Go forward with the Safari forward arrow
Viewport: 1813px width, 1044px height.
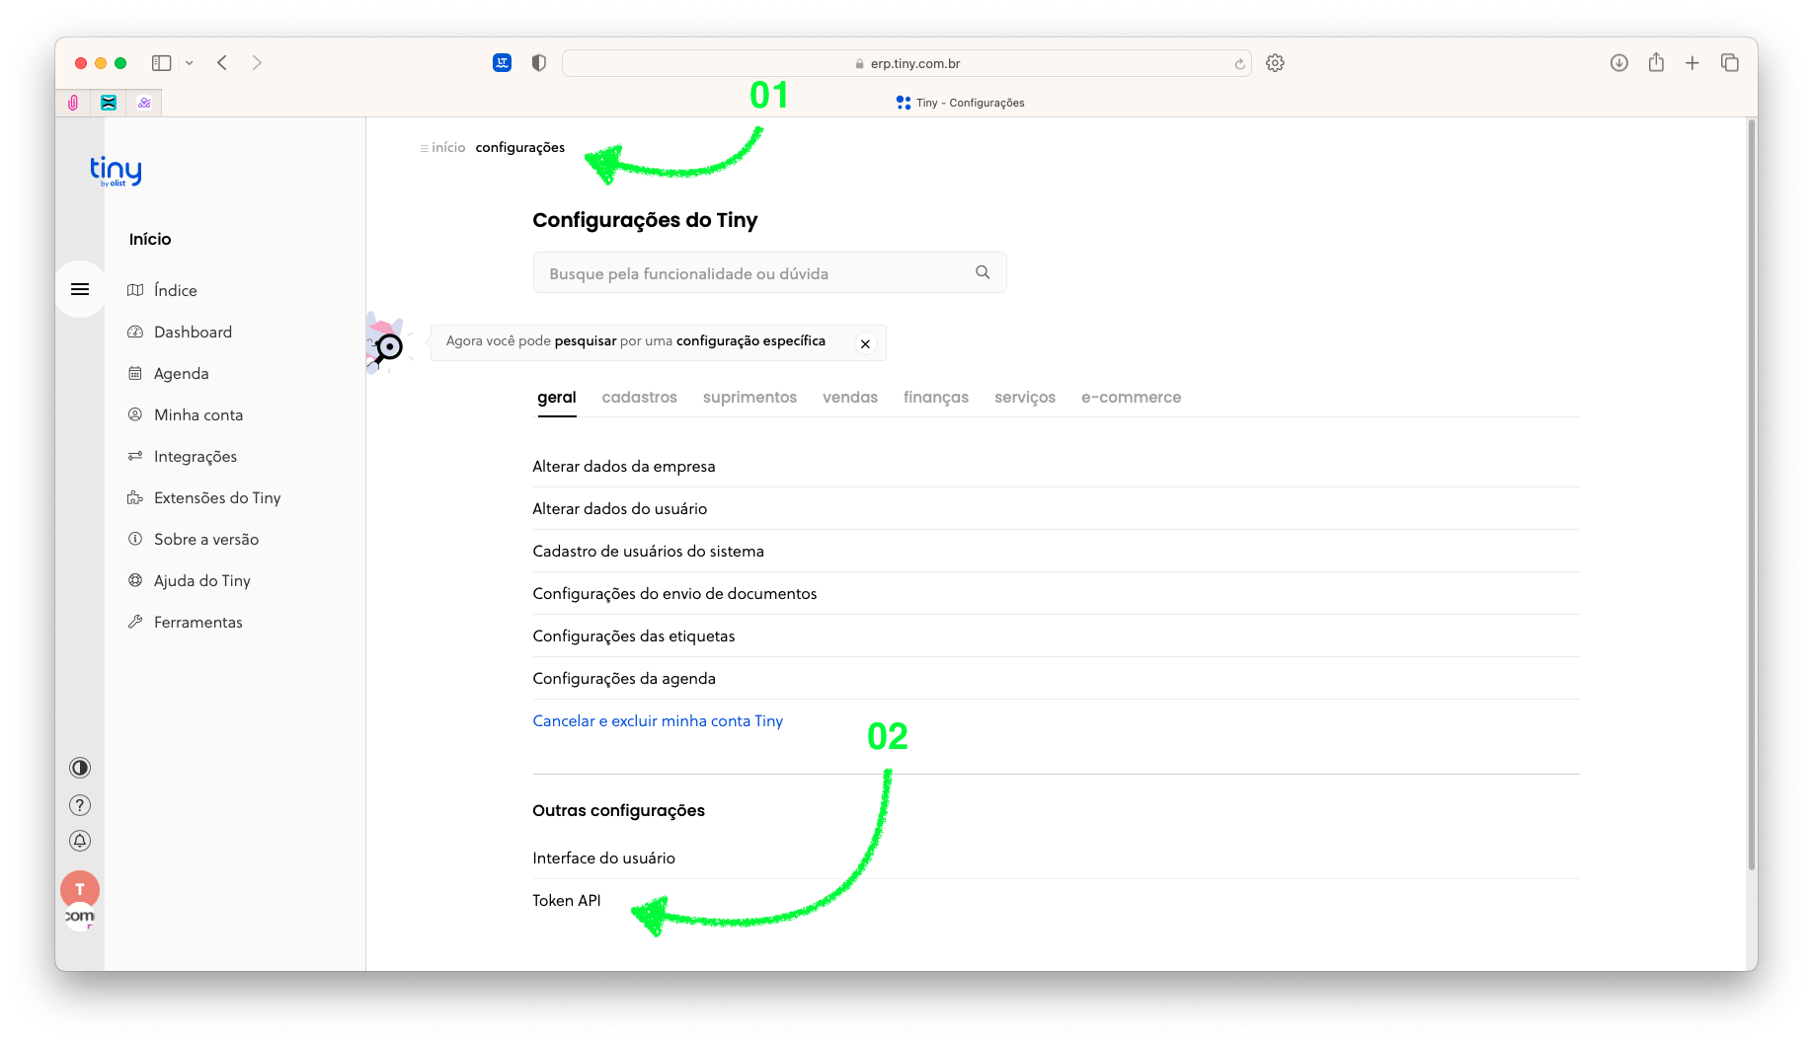(257, 63)
